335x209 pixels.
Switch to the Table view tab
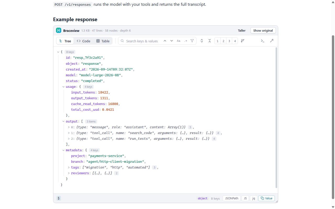coord(103,41)
